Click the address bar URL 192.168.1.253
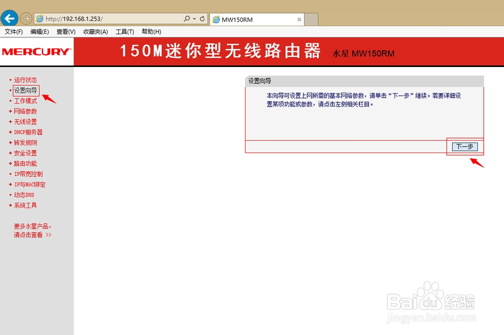Viewport: 504px width, 335px height. click(74, 19)
